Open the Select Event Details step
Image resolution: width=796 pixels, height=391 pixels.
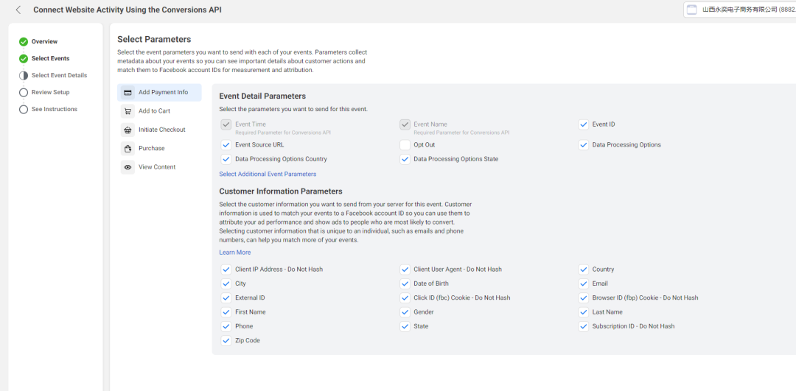[x=59, y=75]
